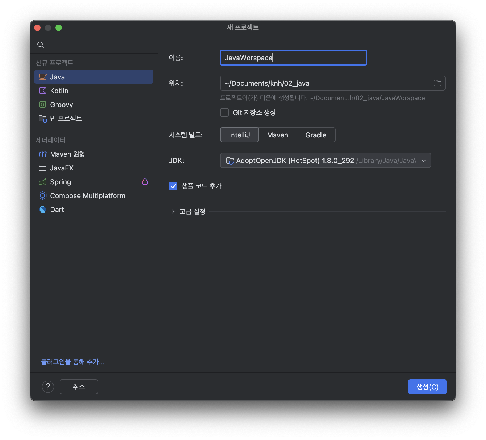Close the 새 프로젝트 dialog window
Viewport: 486px width, 440px height.
(37, 28)
